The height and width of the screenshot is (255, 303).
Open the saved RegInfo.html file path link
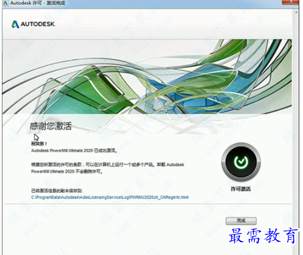tap(110, 197)
